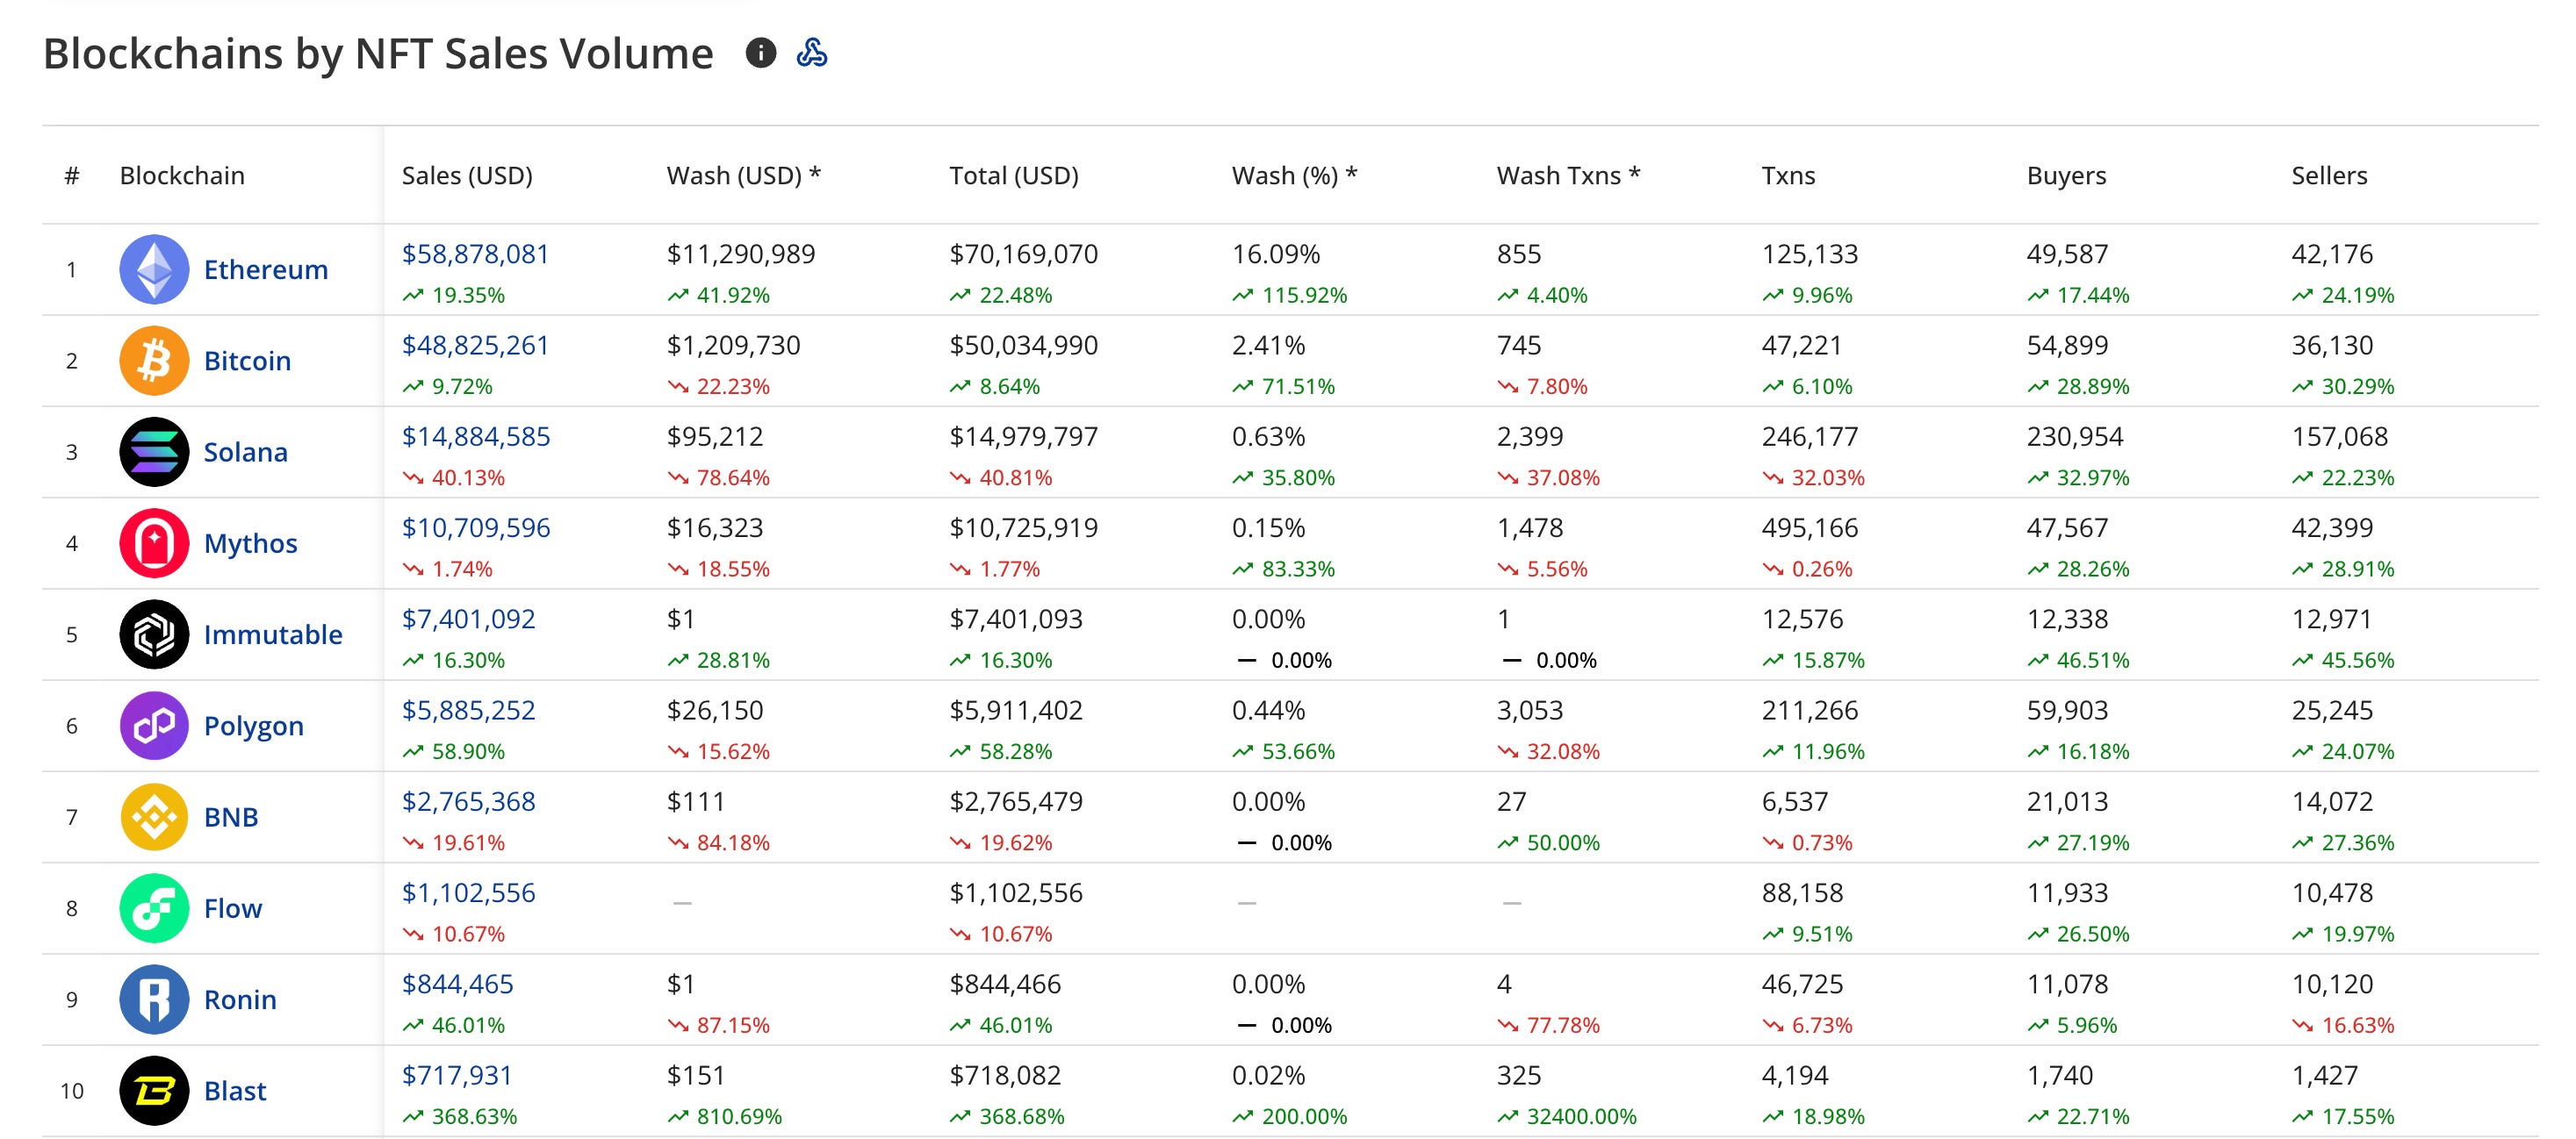Open Solana sales value $14,884,585
Viewport: 2576px width, 1139px height.
point(475,437)
